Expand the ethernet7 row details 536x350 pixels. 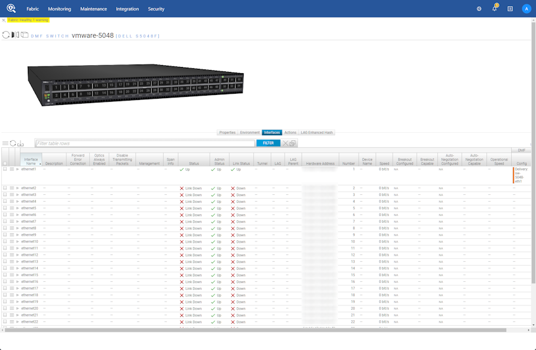[17, 222]
